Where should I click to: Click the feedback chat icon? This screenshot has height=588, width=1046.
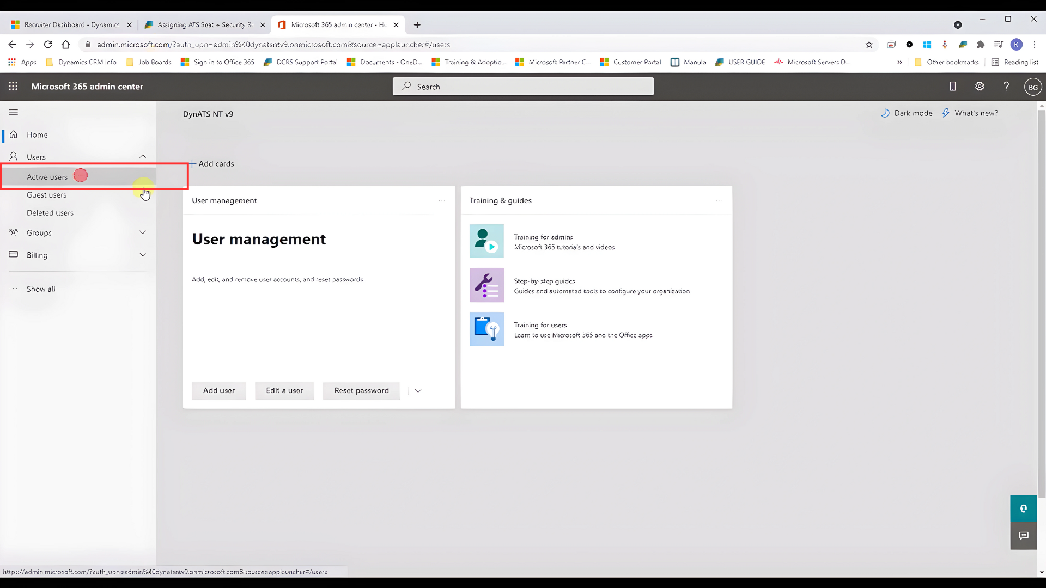(1023, 536)
